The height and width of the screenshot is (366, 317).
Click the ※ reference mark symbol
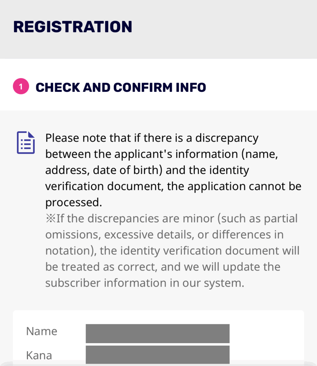(x=50, y=219)
